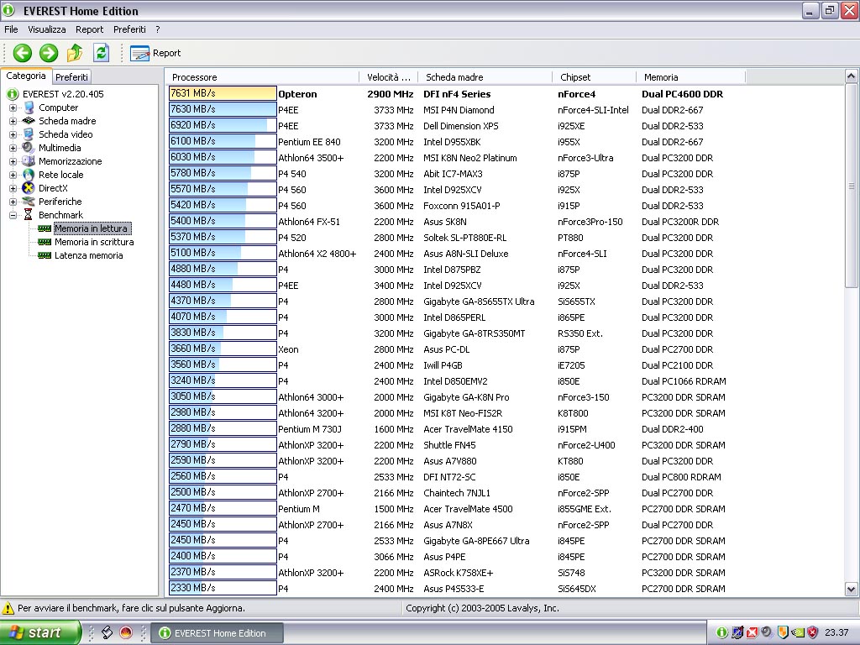Expand the Multimedia tree node
The image size is (860, 645).
[13, 148]
